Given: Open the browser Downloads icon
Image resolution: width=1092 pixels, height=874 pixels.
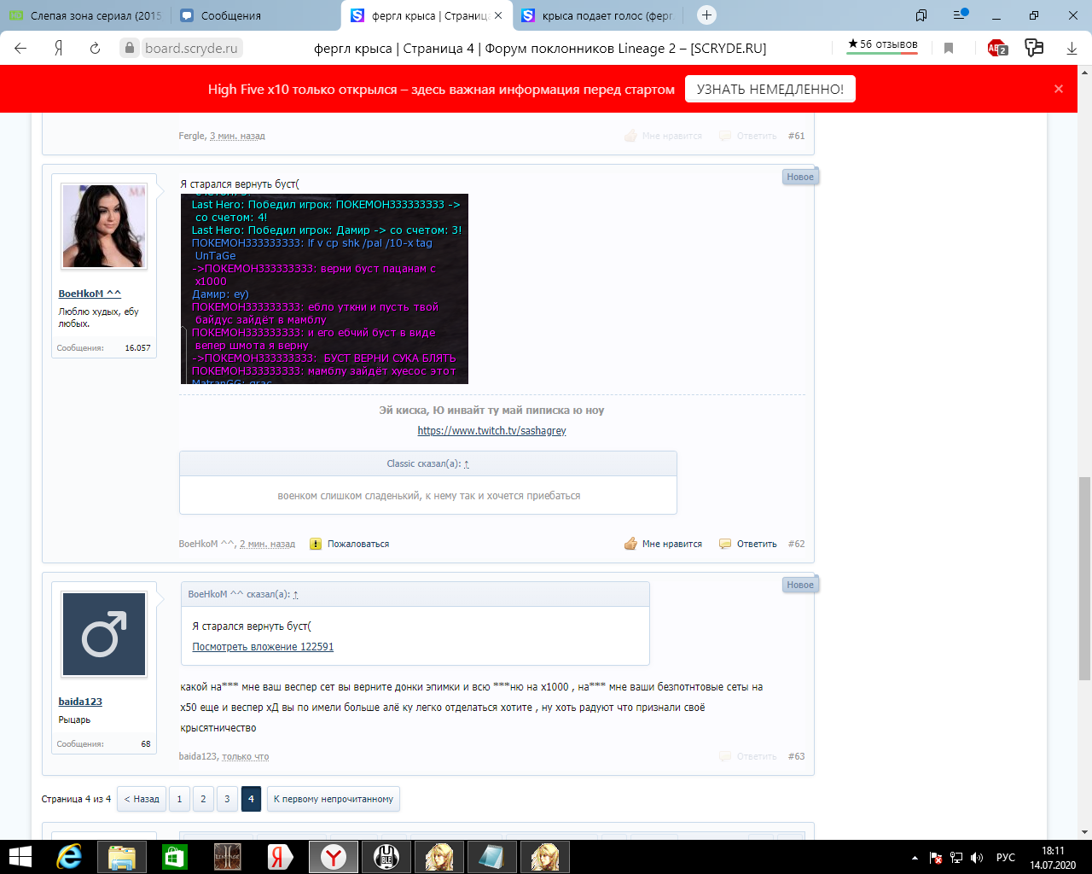Looking at the screenshot, I should point(1072,49).
